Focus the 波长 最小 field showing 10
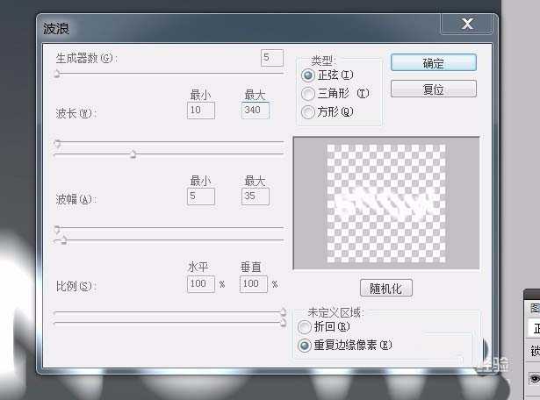Screen dimensions: 540x400 (x=200, y=111)
